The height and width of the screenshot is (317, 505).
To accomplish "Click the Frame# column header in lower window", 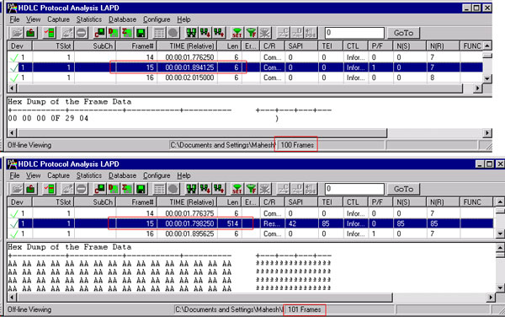I will pyautogui.click(x=136, y=202).
